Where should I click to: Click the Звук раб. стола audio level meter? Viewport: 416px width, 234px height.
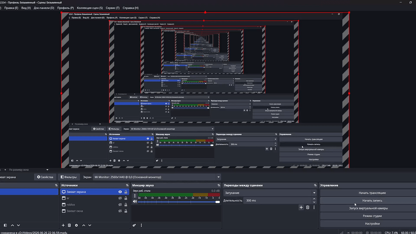[x=179, y=195]
